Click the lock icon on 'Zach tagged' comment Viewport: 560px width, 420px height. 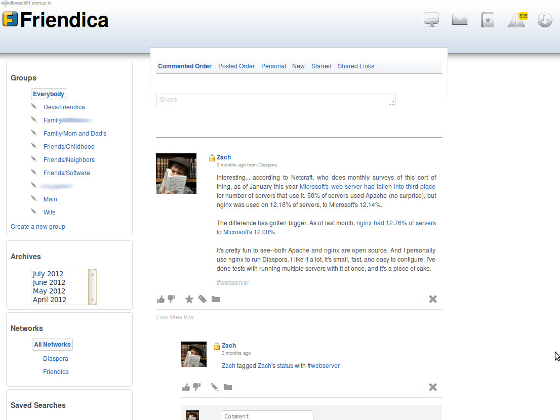coord(217,346)
